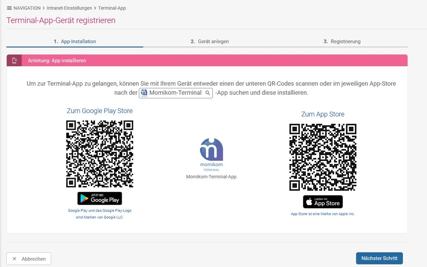This screenshot has height=267, width=427.
Task: Go to Terminal-App breadcrumb
Action: [112, 8]
